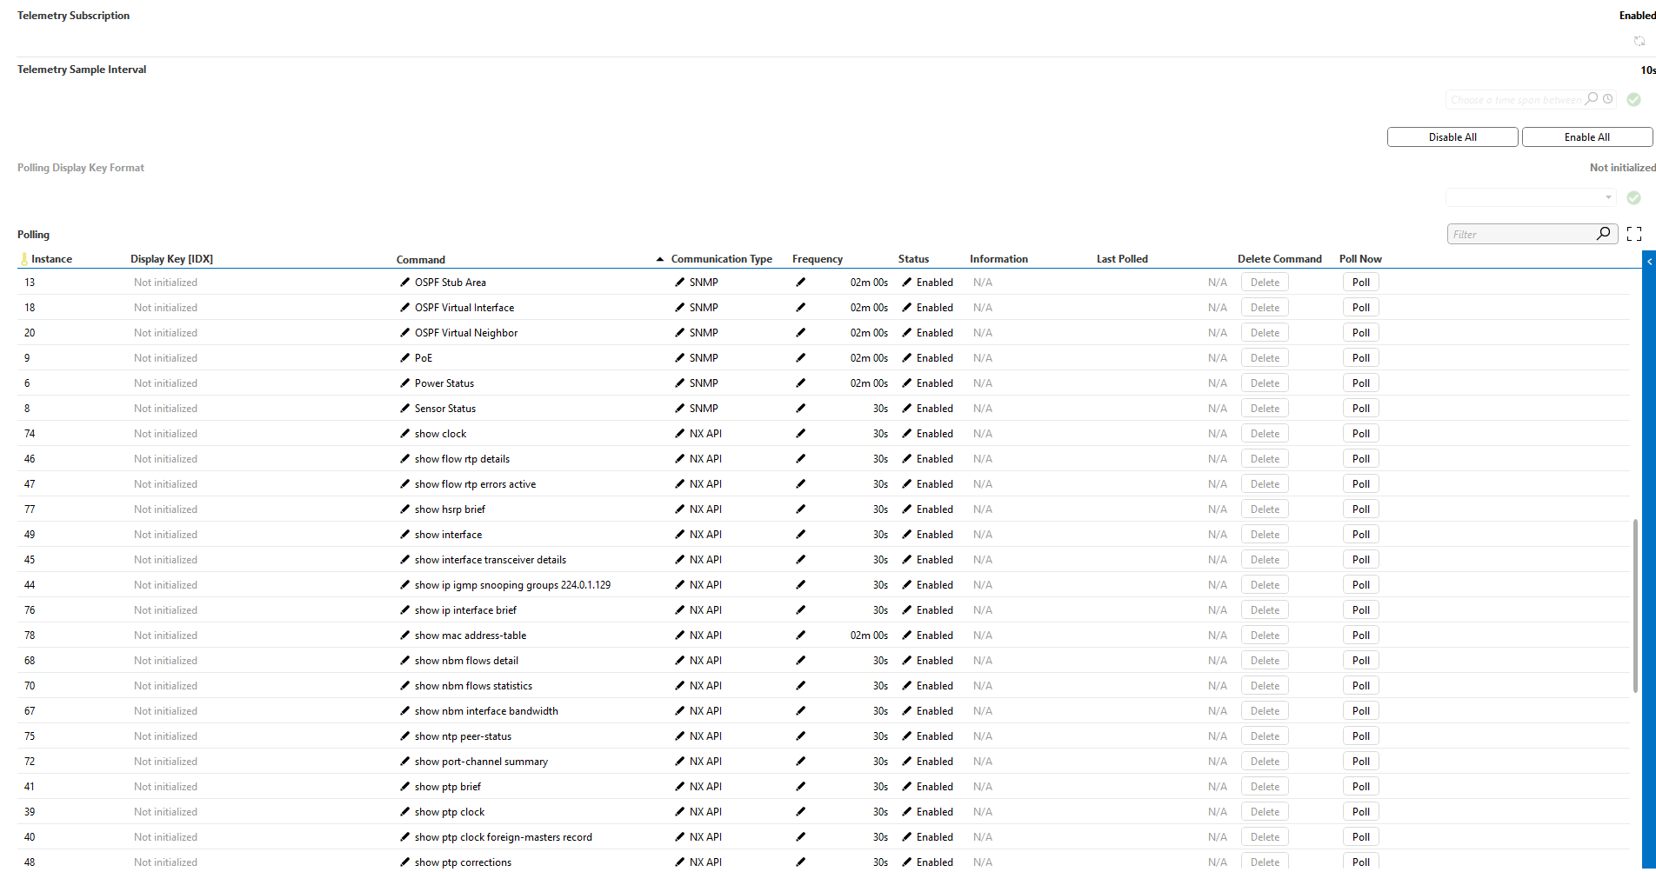Edit the frequency for show mac address-table
The image size is (1656, 872).
pos(800,636)
